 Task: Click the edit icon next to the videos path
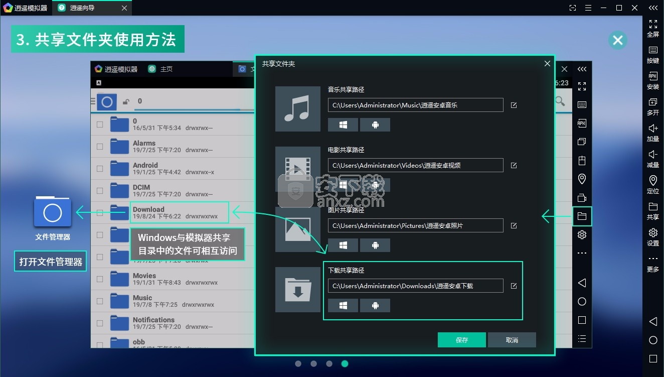tap(514, 165)
